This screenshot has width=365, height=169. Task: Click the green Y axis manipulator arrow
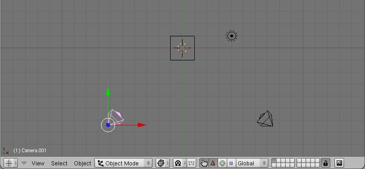pyautogui.click(x=108, y=92)
